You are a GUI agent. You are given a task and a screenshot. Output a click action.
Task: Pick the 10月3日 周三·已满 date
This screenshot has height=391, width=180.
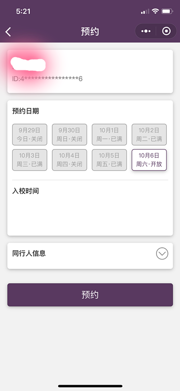pos(30,160)
